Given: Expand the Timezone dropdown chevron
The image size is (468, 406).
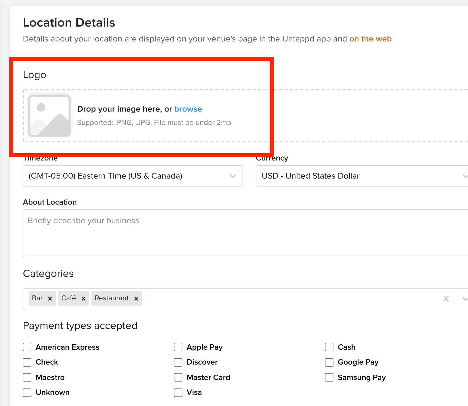Looking at the screenshot, I should point(233,176).
